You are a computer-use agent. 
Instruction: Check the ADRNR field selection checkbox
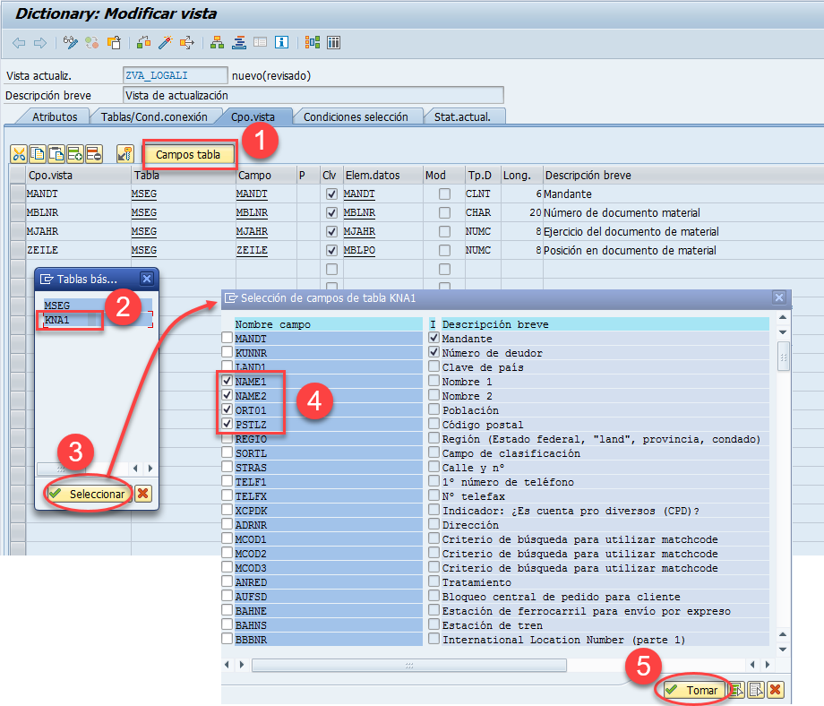tap(227, 524)
